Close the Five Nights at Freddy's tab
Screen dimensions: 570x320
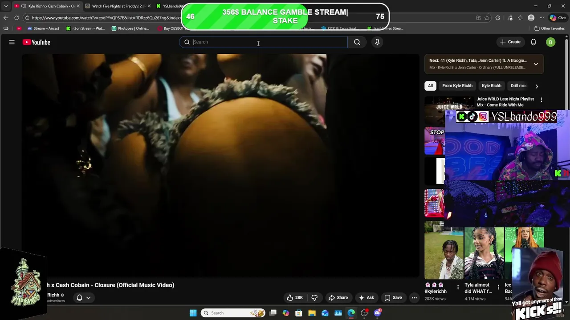(x=149, y=6)
